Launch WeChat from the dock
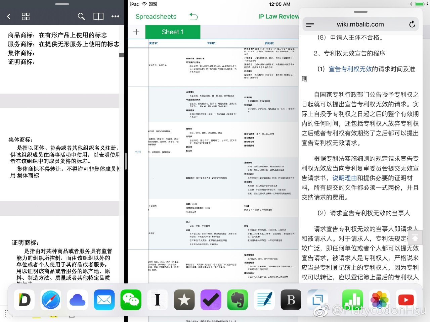Image resolution: width=430 pixels, height=322 pixels. pyautogui.click(x=131, y=300)
